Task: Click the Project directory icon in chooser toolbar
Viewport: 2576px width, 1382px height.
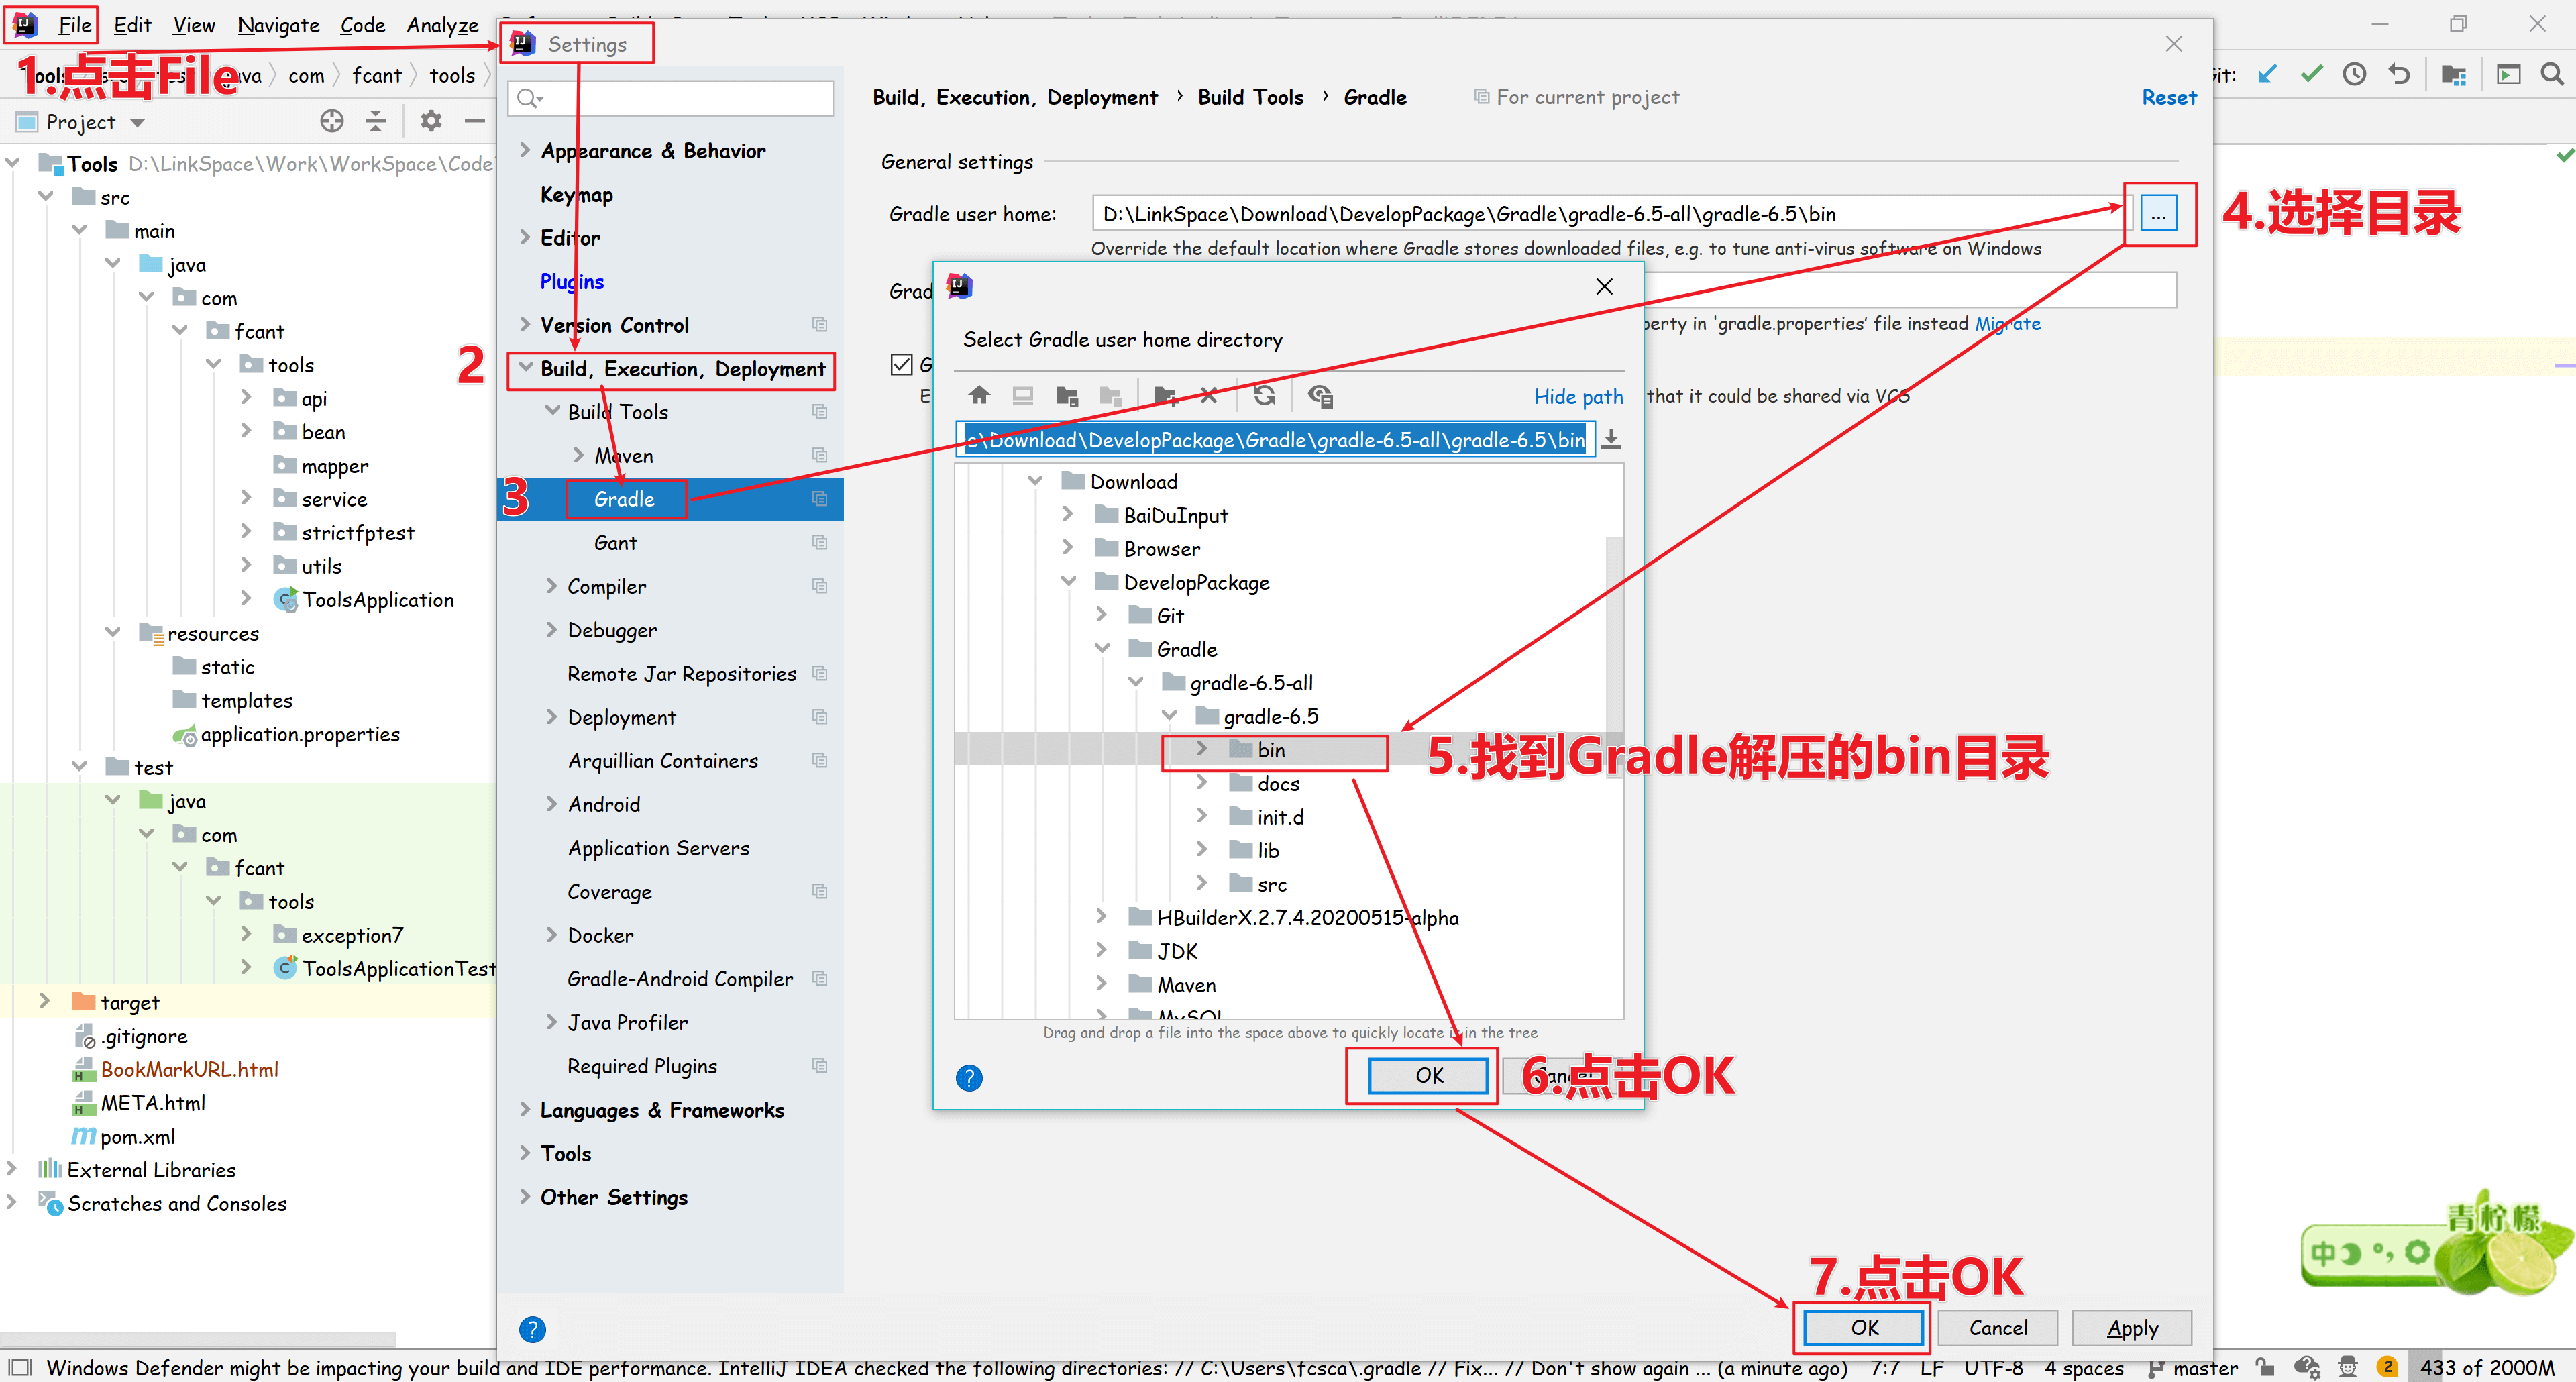Action: (1066, 396)
